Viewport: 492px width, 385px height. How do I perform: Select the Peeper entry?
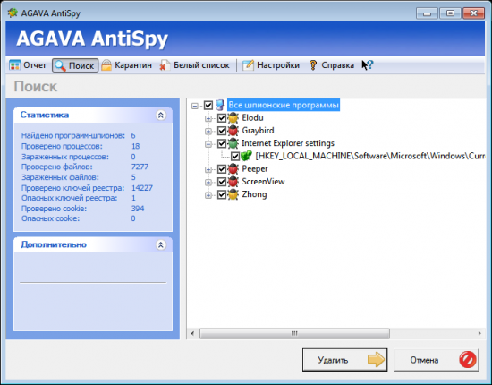(254, 169)
